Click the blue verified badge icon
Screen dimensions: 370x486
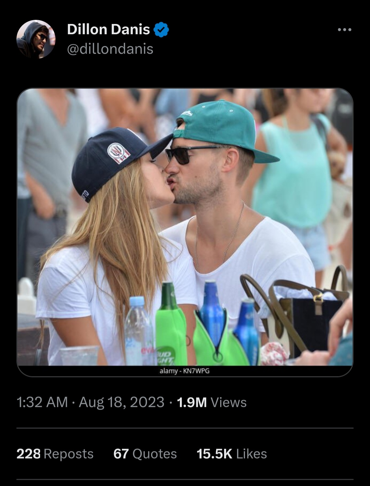[161, 30]
